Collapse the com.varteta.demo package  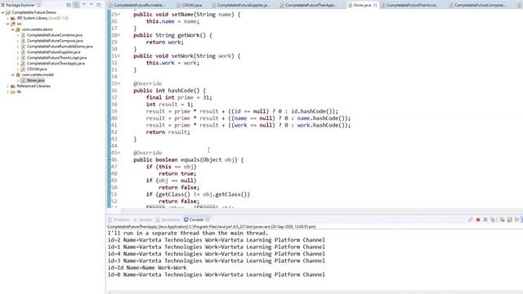13,29
